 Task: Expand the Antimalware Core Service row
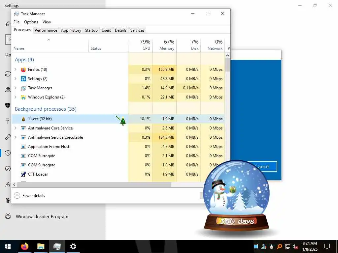point(16,128)
